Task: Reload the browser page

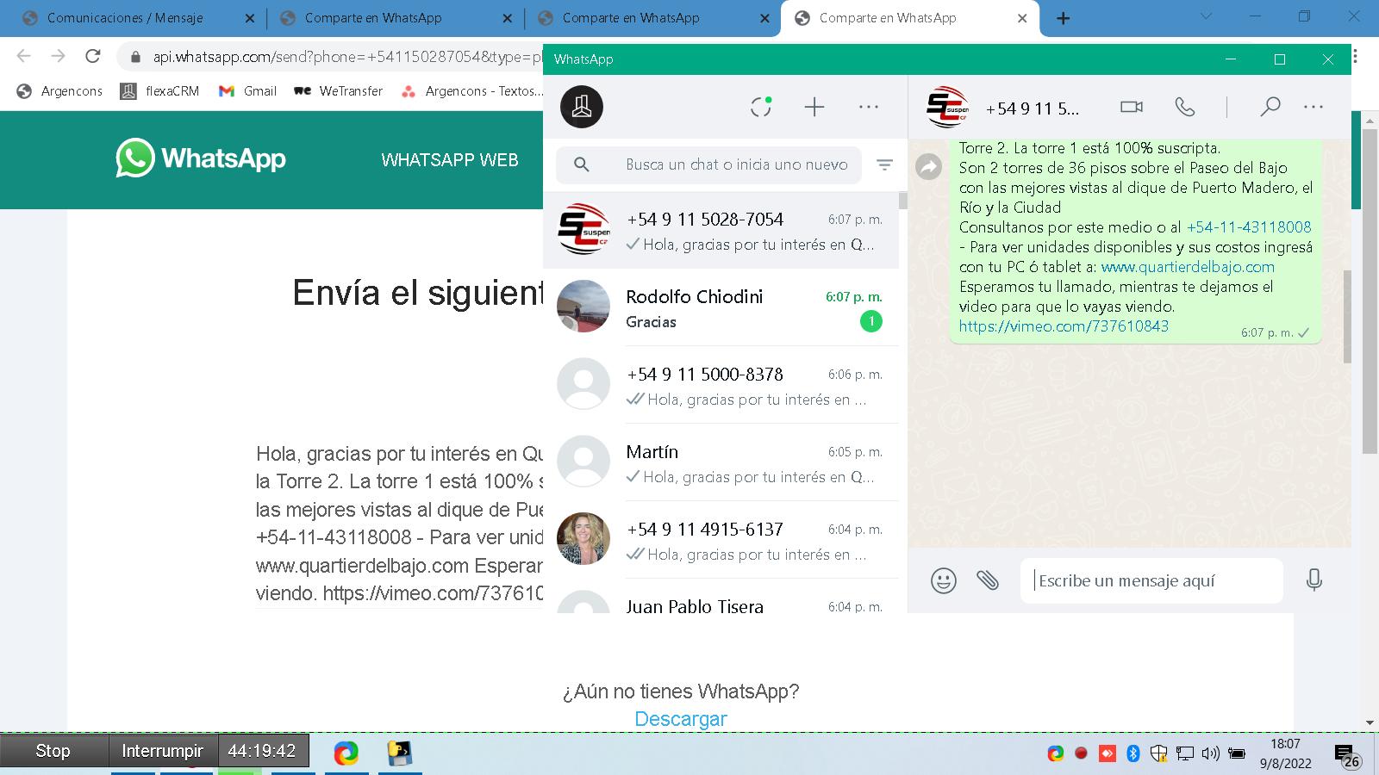Action: pyautogui.click(x=92, y=57)
